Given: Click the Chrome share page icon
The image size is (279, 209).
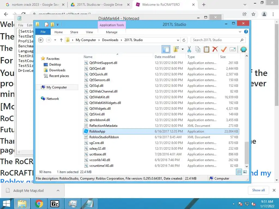Looking at the screenshot, I should coord(244,14).
